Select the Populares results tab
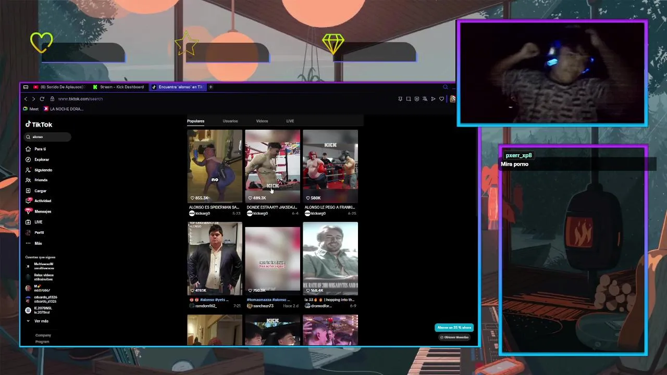 pyautogui.click(x=196, y=121)
